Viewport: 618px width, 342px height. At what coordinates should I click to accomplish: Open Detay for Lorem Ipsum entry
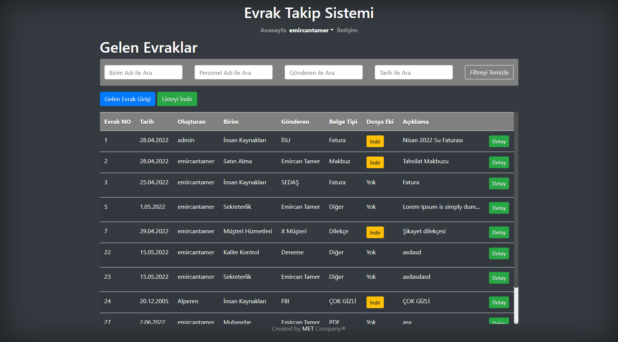click(498, 208)
